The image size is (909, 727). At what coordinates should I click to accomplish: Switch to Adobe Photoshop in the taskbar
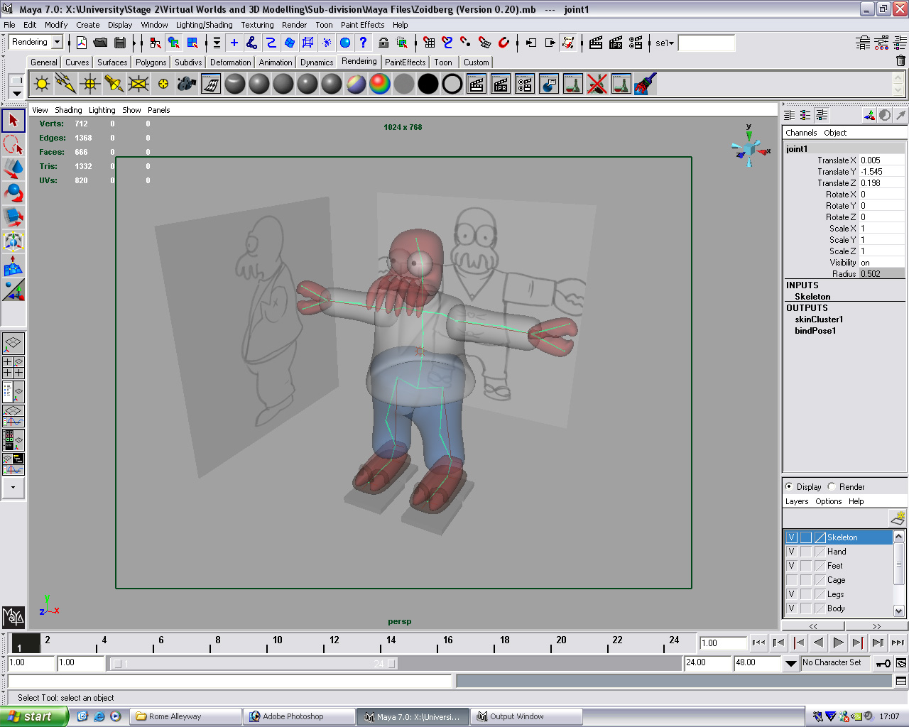click(299, 716)
